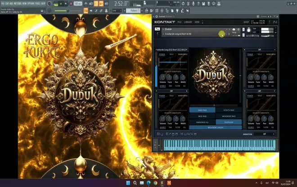
Task: Toggle SOLO on the bottom-right slot
Action: click(x=260, y=96)
